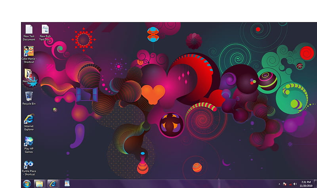The width and height of the screenshot is (317, 188).
Task: Select the Play HP Games shortcut
Action: (29, 145)
